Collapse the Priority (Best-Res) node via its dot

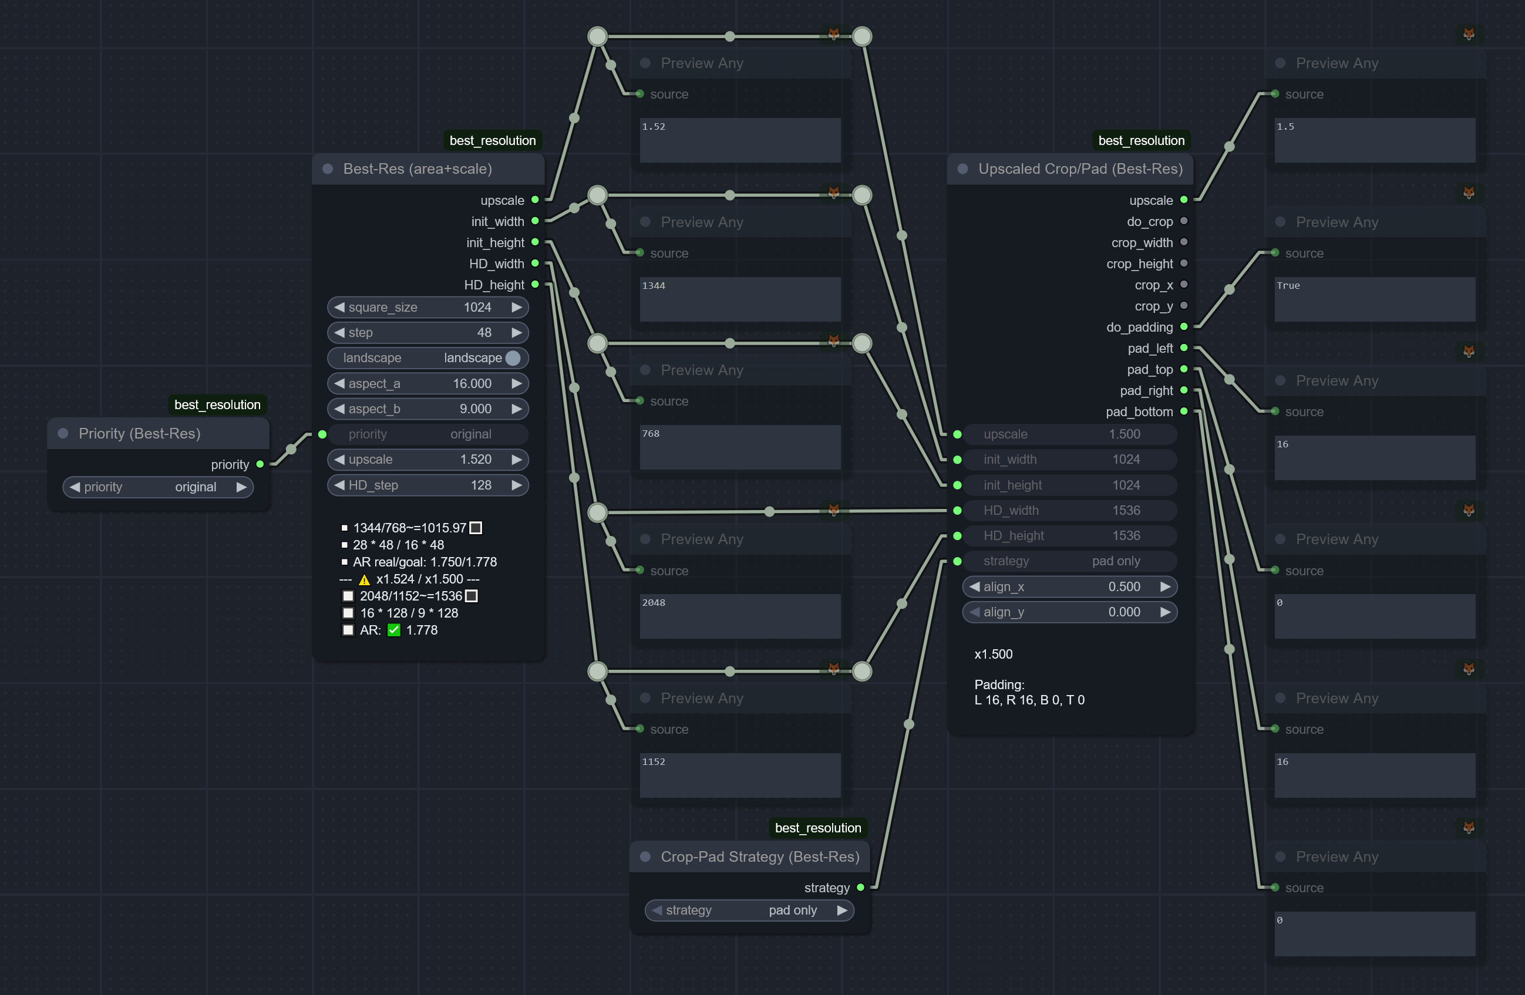(63, 434)
